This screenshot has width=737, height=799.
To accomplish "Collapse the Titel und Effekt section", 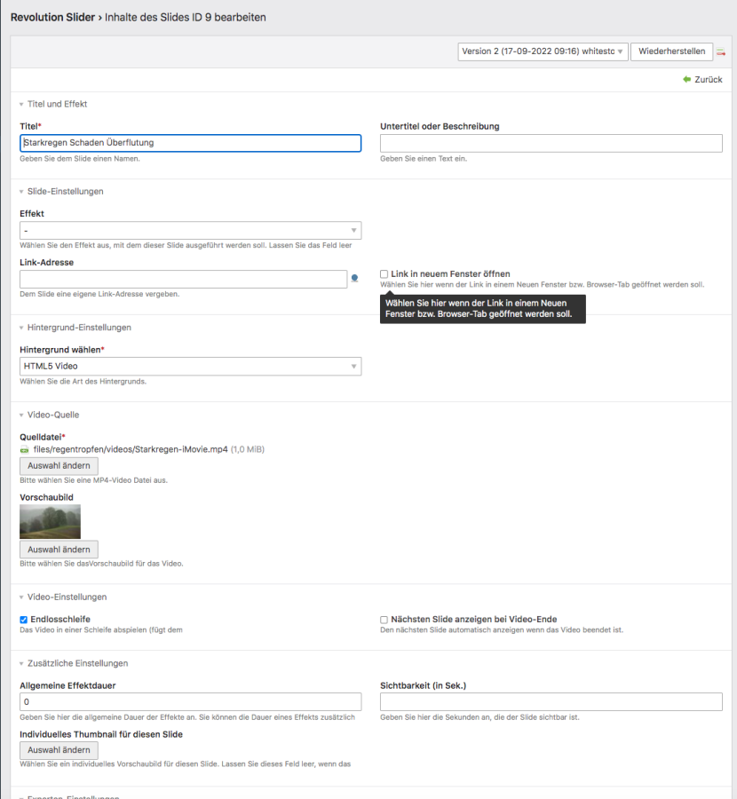I will (x=21, y=105).
